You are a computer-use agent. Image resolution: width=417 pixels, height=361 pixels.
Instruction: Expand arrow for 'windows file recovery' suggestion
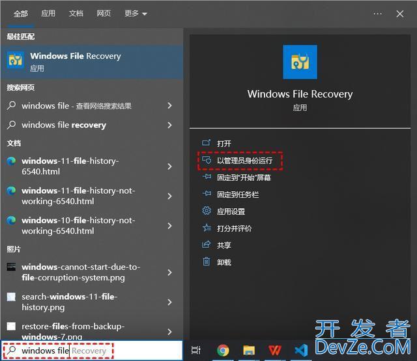click(x=169, y=125)
